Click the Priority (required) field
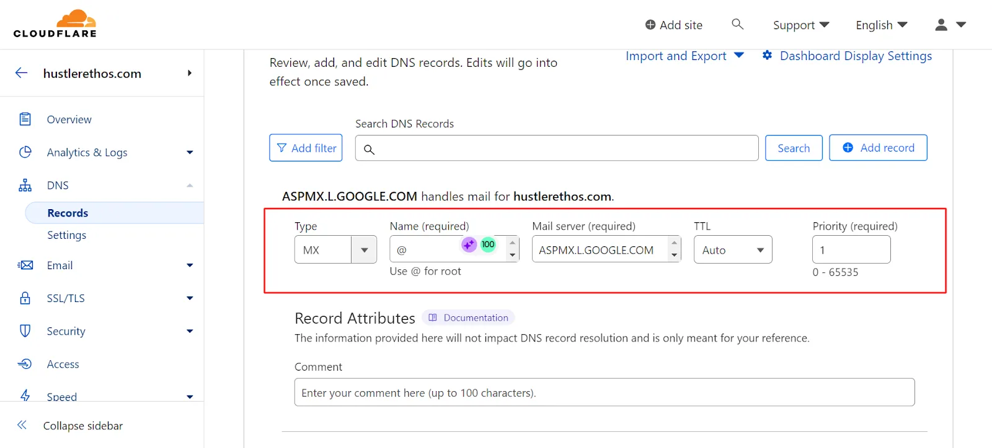The height and width of the screenshot is (448, 992). [x=851, y=249]
